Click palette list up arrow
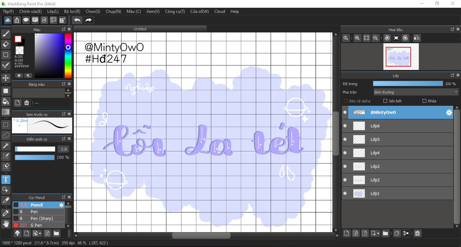 click(68, 91)
